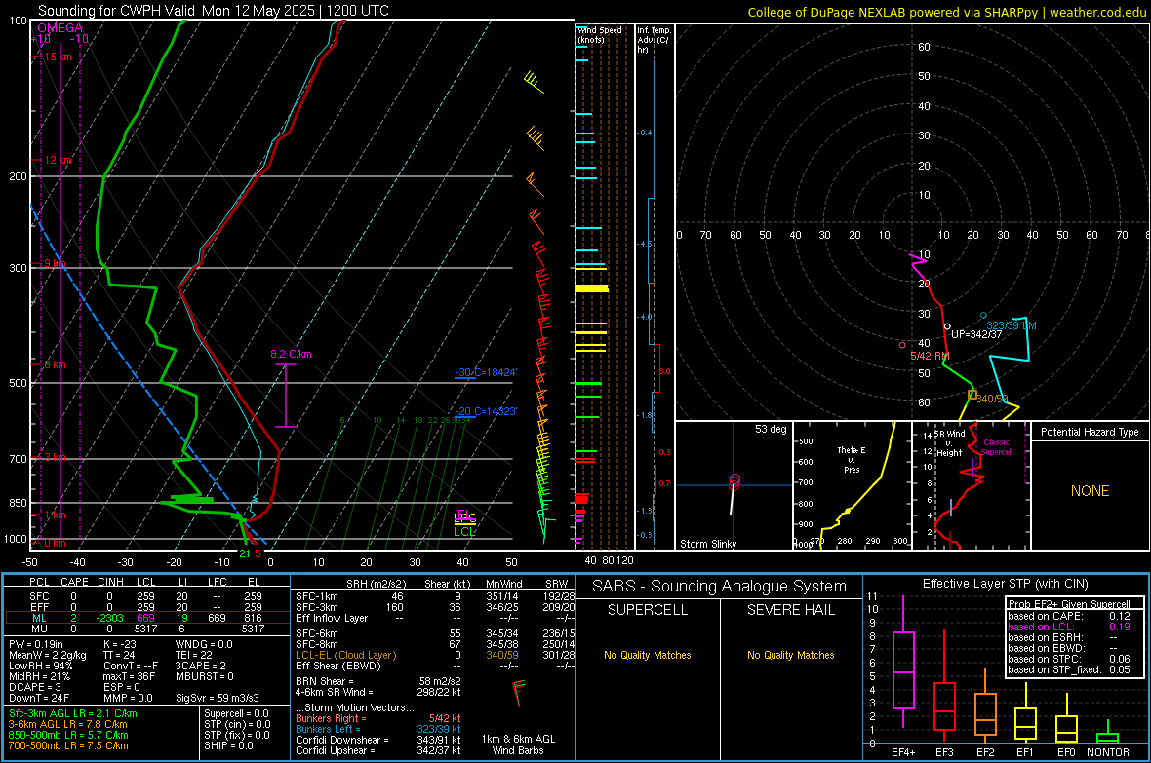Click the 'Potential Hazard Type' header
Screen dimensions: 1151x763
click(1091, 432)
